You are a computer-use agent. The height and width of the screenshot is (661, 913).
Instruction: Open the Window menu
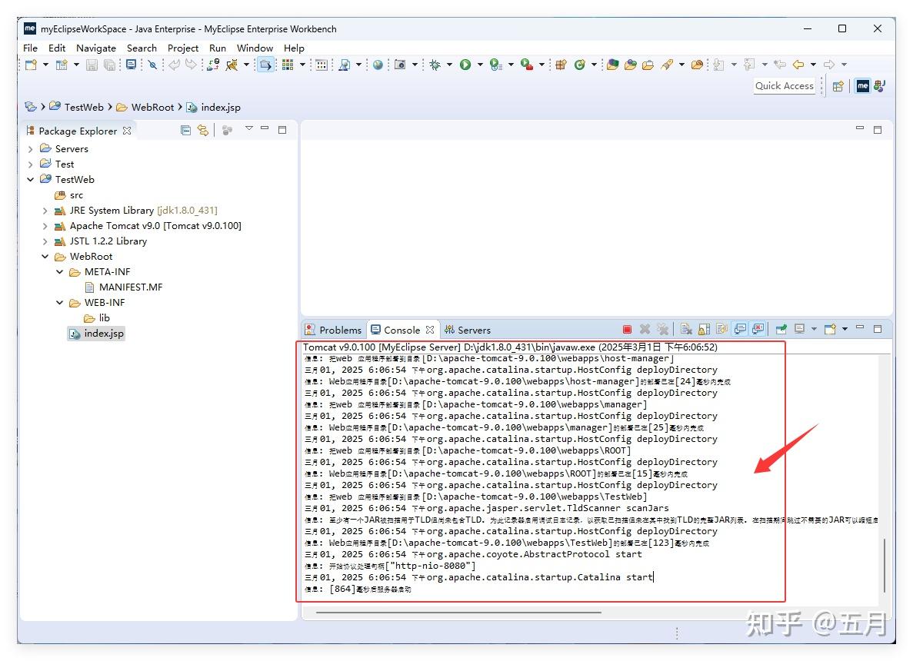(255, 48)
